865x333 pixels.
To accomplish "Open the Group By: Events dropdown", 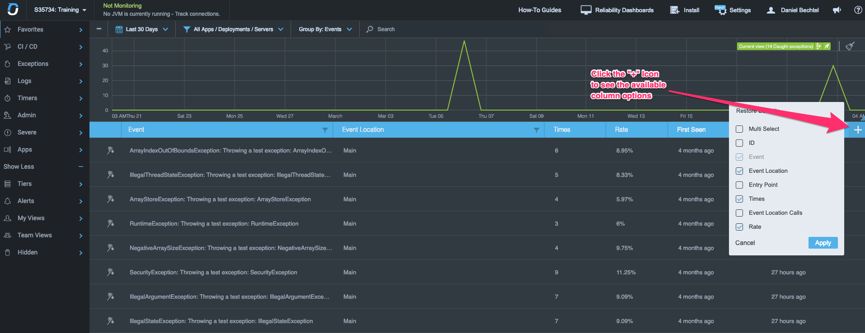I will (x=325, y=29).
